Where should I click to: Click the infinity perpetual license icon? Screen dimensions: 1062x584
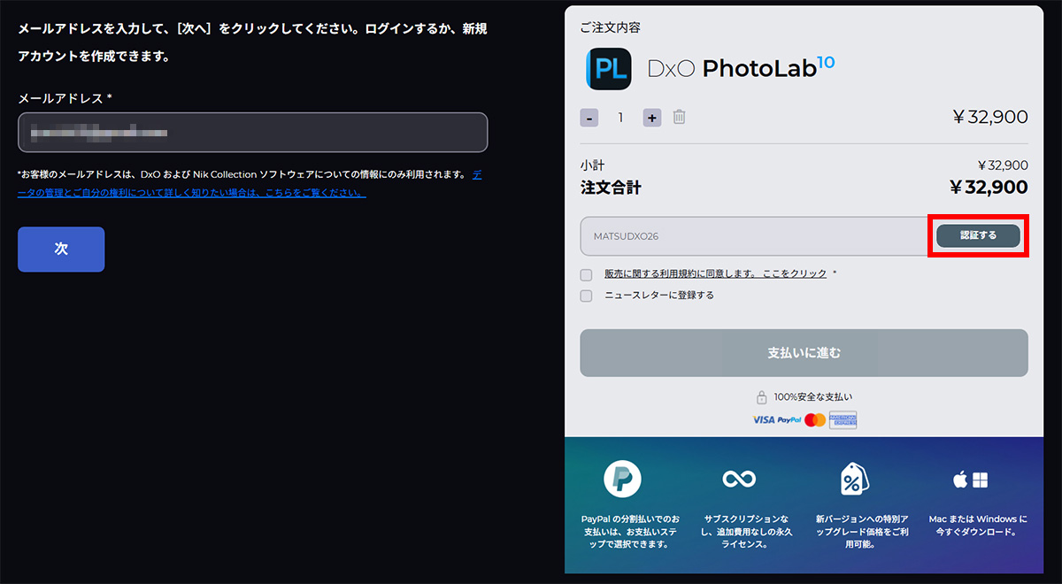pos(737,480)
